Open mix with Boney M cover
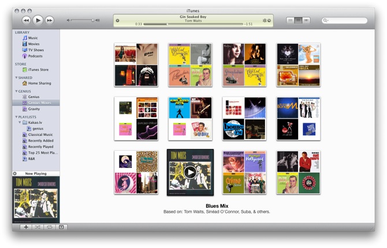The image size is (387, 248). coord(299,119)
